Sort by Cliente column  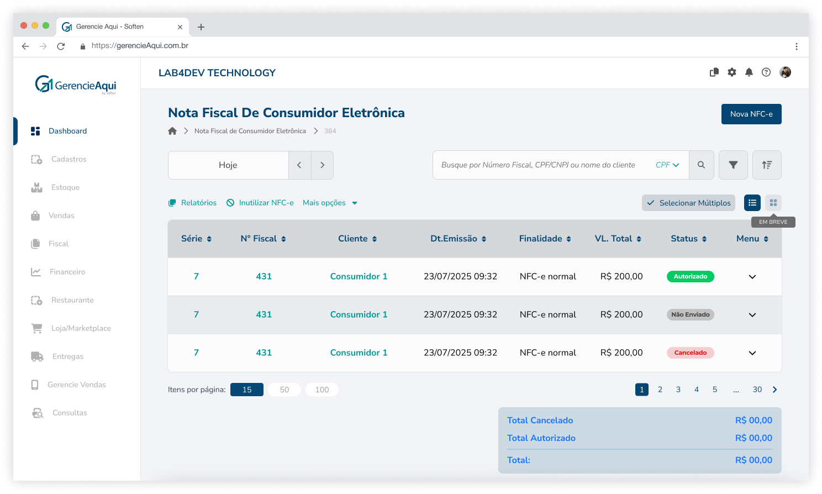coord(357,239)
